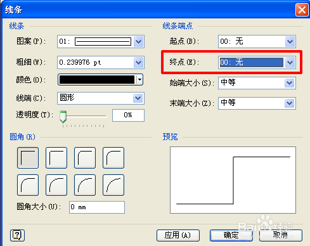Click the 01: pattern line sample
310x246 pixels.
pos(103,41)
